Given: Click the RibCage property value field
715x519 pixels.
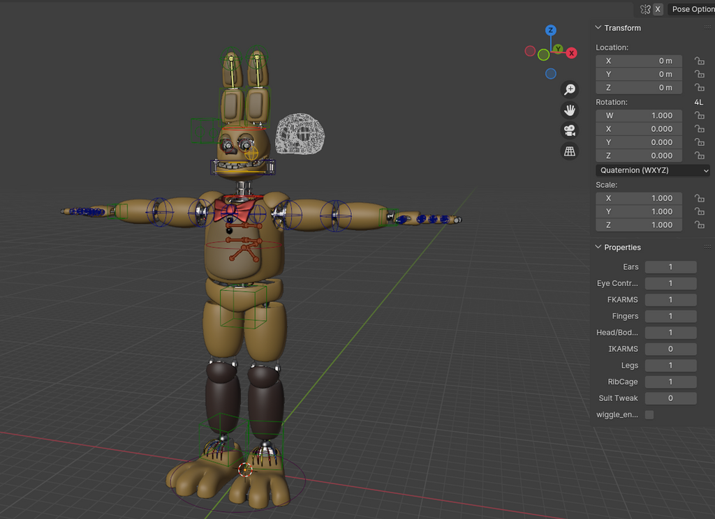Looking at the screenshot, I should tap(671, 382).
